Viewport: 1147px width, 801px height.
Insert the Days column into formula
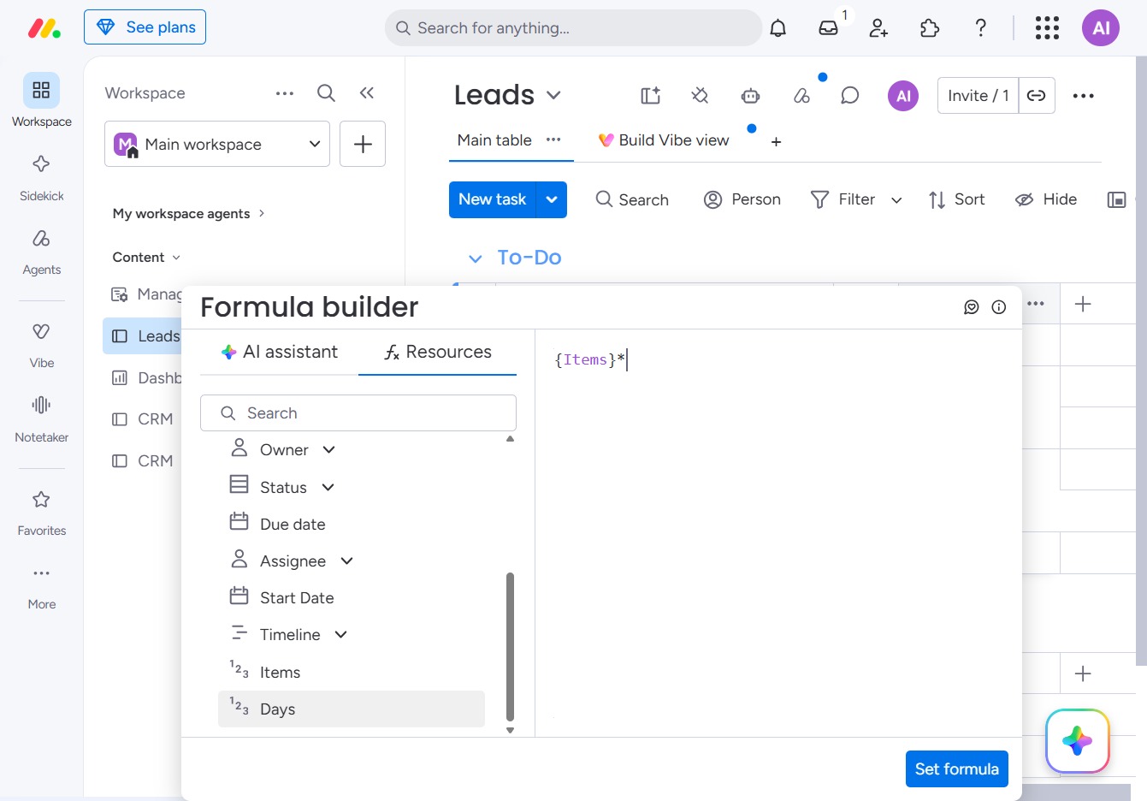click(351, 709)
